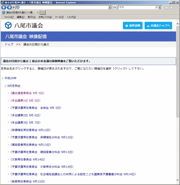The height and width of the screenshot is (185, 180).
Task: Open 保健福祉常任委員会 9月12日 link
Action: click(31, 130)
